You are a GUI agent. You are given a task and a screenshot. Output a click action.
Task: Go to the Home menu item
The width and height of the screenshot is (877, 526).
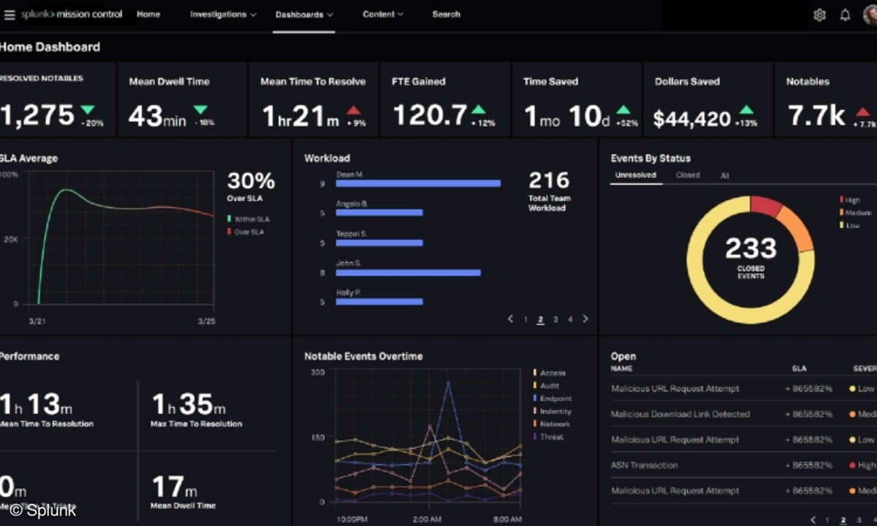(x=148, y=14)
